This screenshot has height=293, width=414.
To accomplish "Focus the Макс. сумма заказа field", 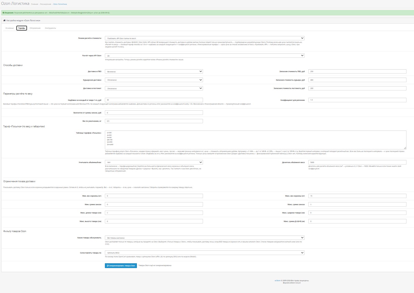I will [x=357, y=204].
